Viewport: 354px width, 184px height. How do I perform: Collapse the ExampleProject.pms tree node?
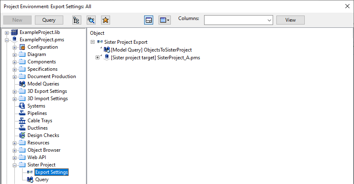click(x=7, y=40)
